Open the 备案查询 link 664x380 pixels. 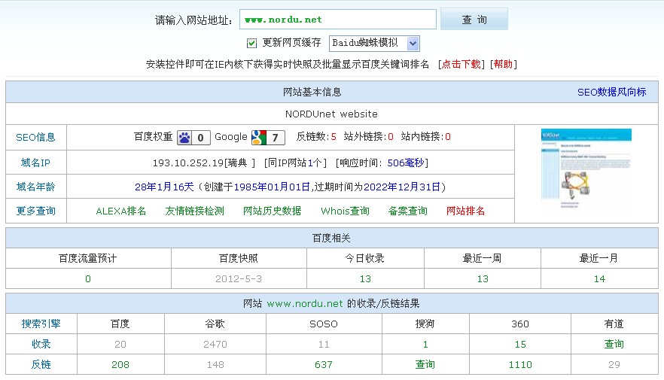[407, 211]
